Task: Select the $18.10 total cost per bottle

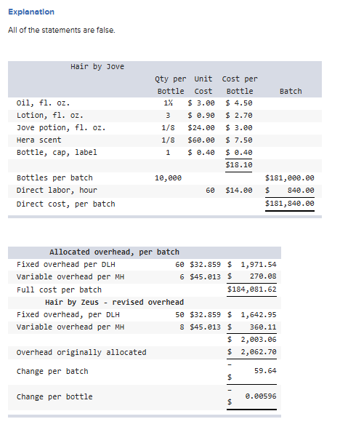Action: pyautogui.click(x=239, y=165)
